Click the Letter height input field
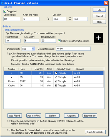This screenshot has height=137, width=110. pos(12,19)
